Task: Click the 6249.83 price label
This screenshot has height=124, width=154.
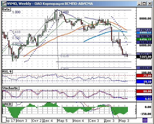Action: click(x=144, y=42)
